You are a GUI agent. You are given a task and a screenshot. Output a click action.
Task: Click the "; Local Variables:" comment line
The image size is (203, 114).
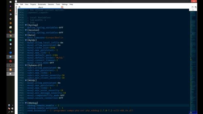tap(39, 18)
